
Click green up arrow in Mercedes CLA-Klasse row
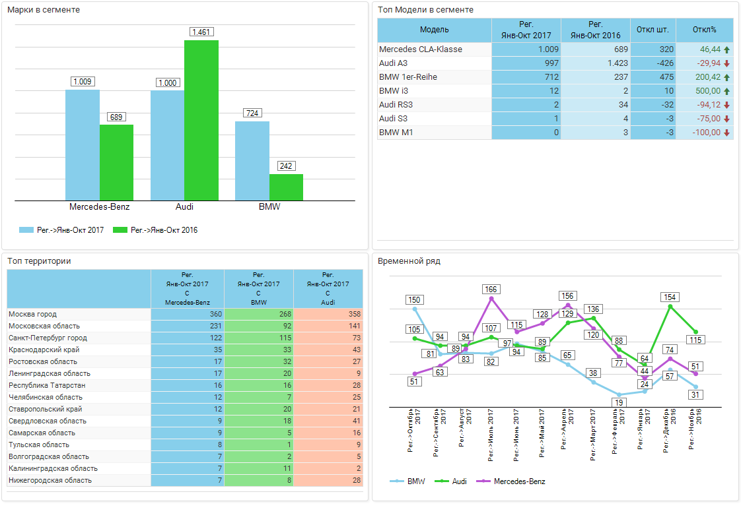(726, 49)
